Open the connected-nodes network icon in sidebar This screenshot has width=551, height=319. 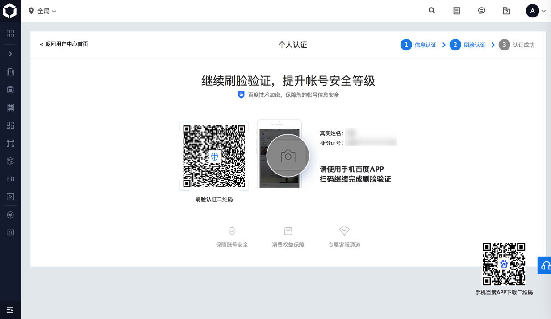[x=10, y=143]
